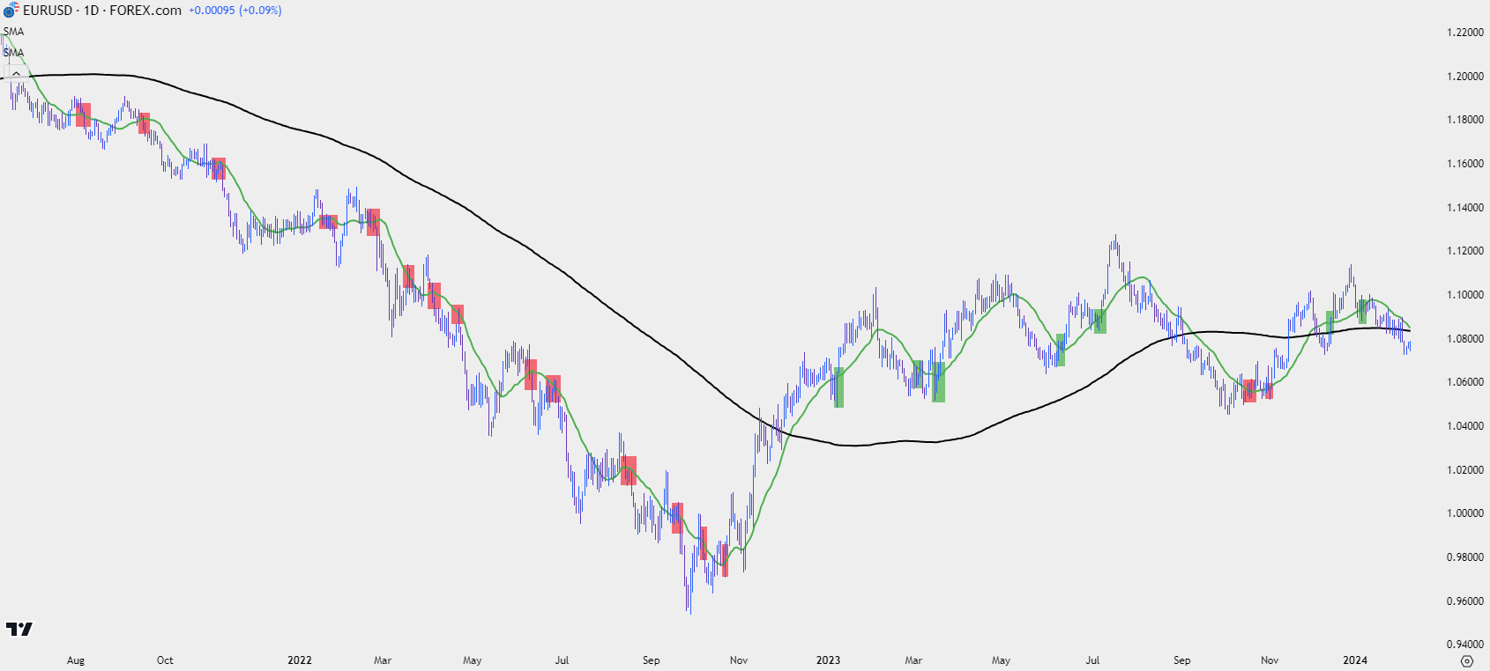Click the Mar label following 2023

913,660
